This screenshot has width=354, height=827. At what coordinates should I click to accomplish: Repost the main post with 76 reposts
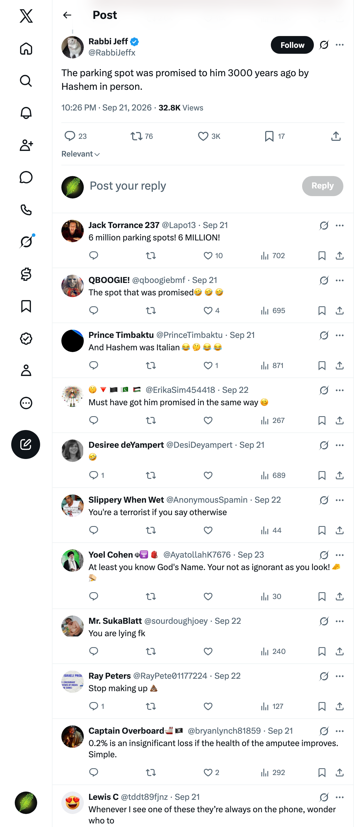click(x=141, y=136)
